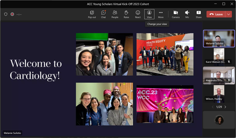Click the scrubs group hallway photo
This screenshot has width=236, height=138.
tap(104, 104)
